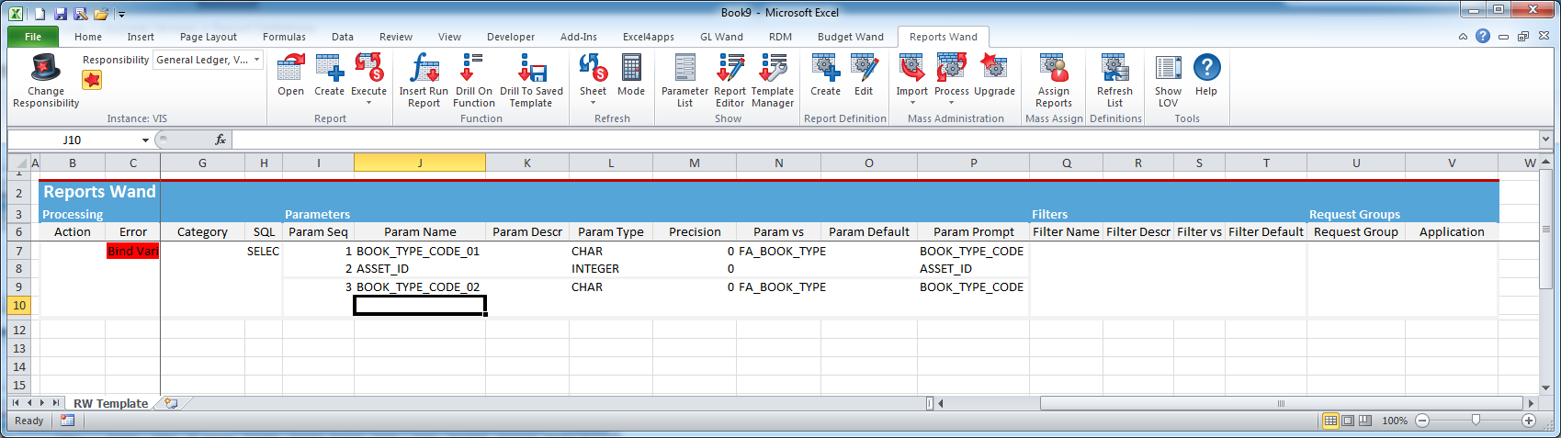Viewport: 1561px width, 438px height.
Task: Click the red star favorite icon
Action: (x=92, y=80)
